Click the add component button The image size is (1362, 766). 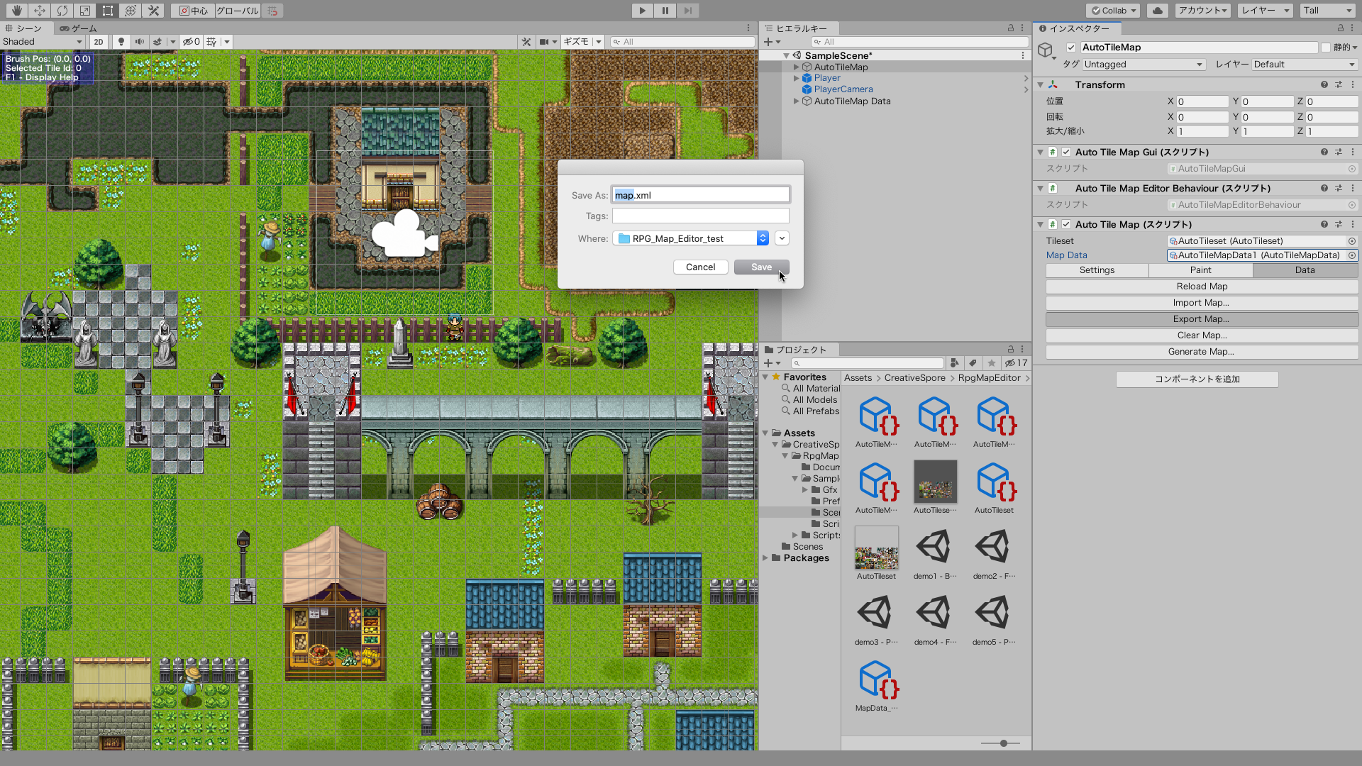(x=1197, y=379)
